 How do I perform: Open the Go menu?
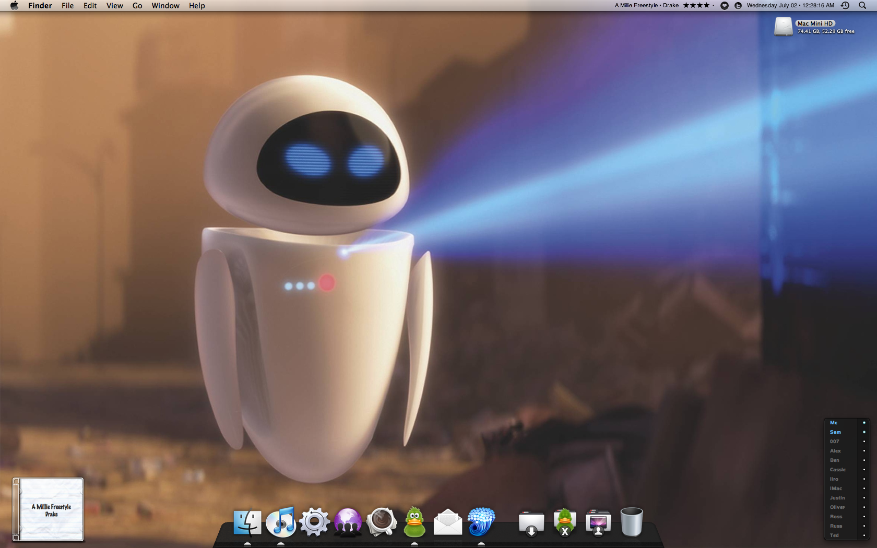[x=137, y=6]
